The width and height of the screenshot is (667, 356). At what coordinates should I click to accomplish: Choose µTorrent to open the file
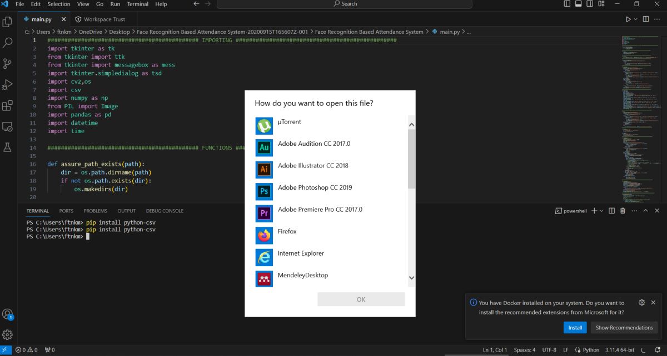[x=331, y=126]
